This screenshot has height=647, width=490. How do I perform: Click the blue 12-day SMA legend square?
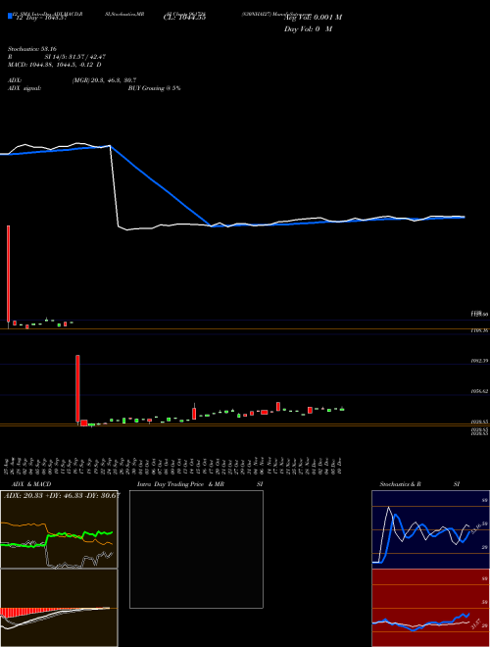point(11,16)
